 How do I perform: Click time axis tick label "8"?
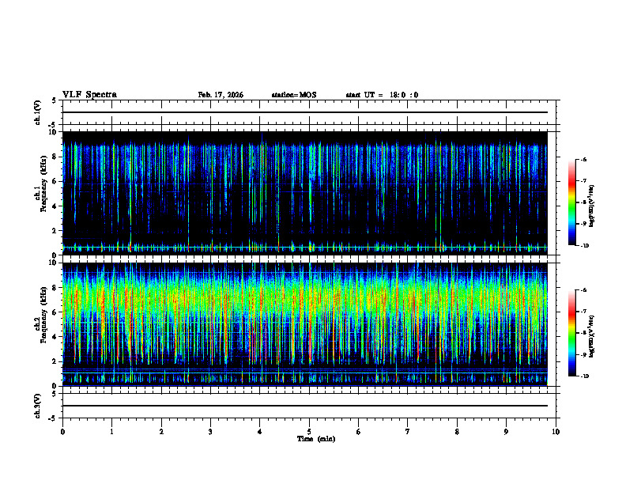[x=457, y=432]
